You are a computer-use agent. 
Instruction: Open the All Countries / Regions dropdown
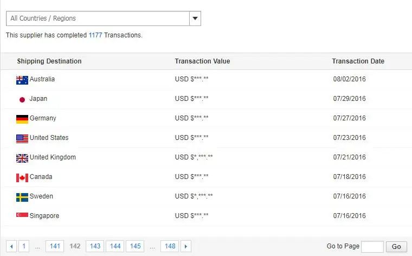(98, 18)
